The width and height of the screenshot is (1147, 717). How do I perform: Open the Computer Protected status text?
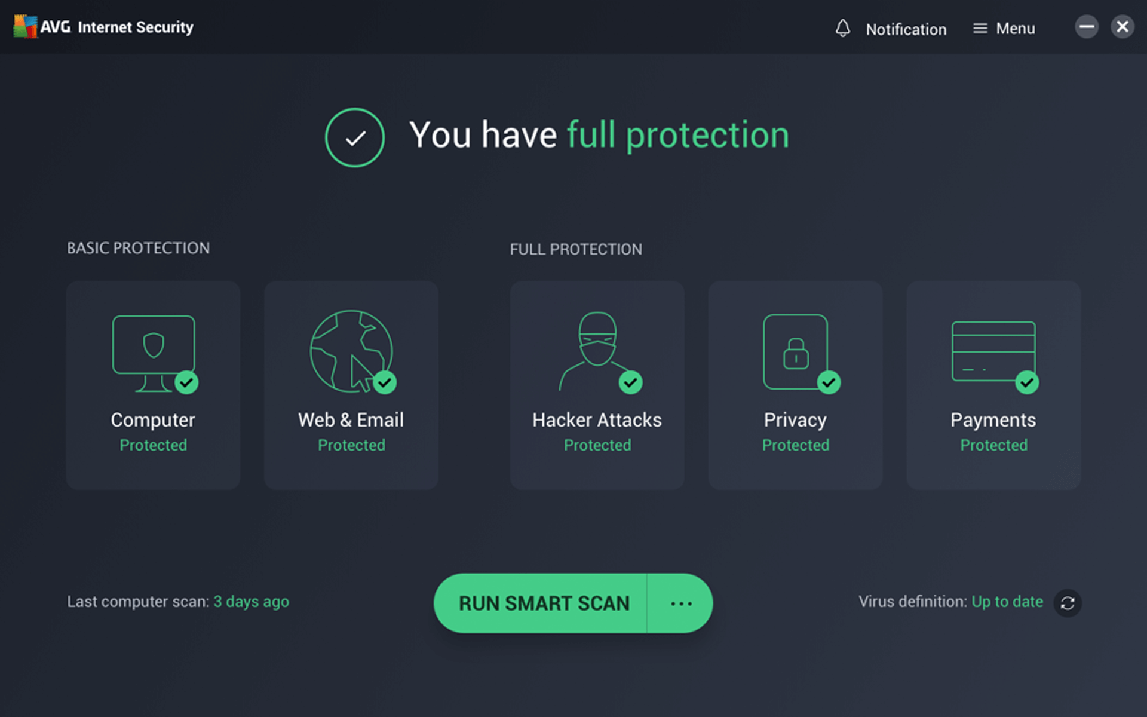[154, 445]
